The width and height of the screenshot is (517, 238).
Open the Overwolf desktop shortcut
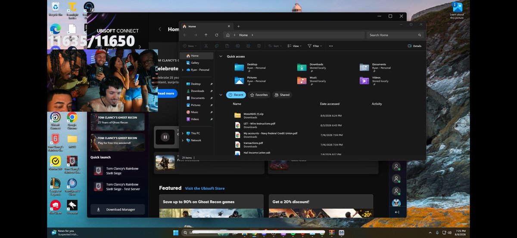72,207
